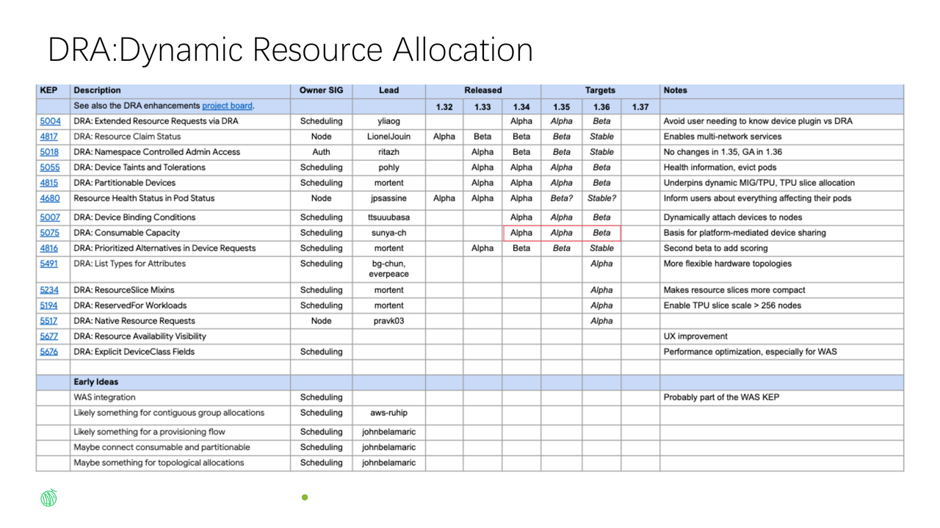Open KEP 5018 link
The width and height of the screenshot is (940, 528).
(x=49, y=152)
